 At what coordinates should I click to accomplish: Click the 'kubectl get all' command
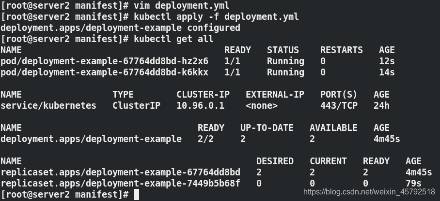(173, 39)
